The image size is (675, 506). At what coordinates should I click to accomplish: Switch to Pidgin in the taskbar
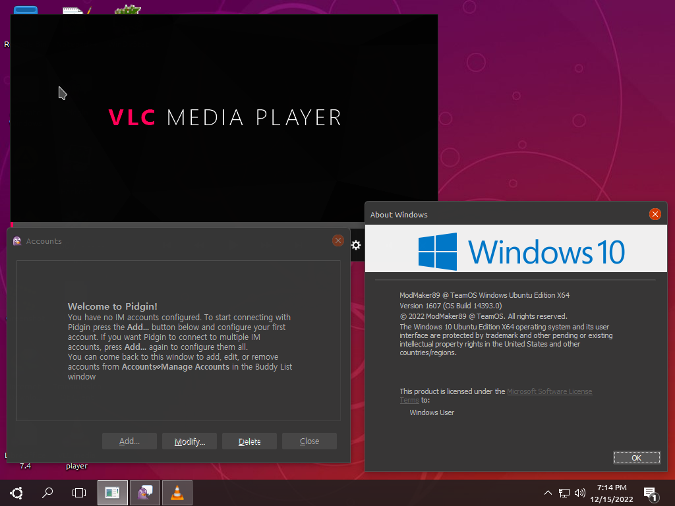coord(145,493)
